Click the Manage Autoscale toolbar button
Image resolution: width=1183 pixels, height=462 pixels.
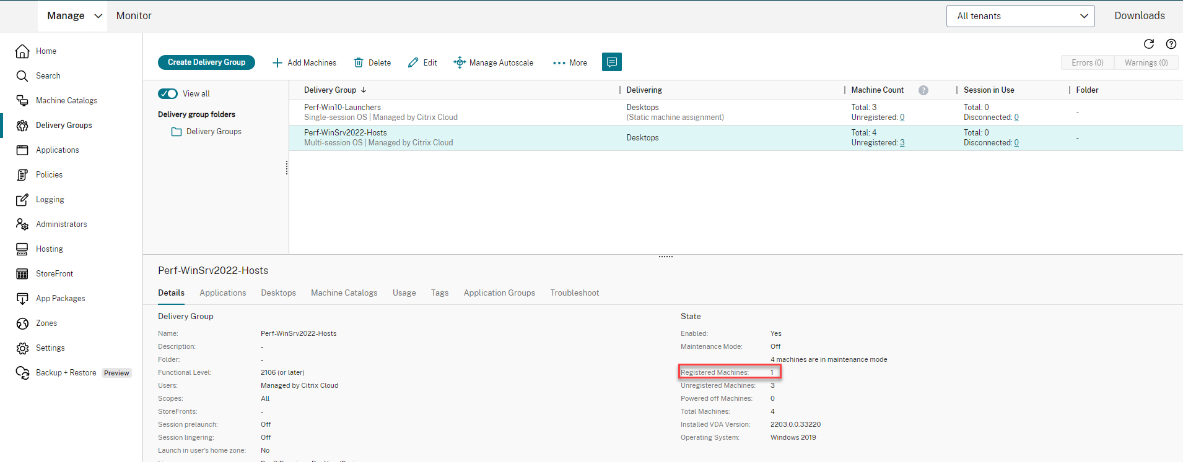[x=494, y=62]
